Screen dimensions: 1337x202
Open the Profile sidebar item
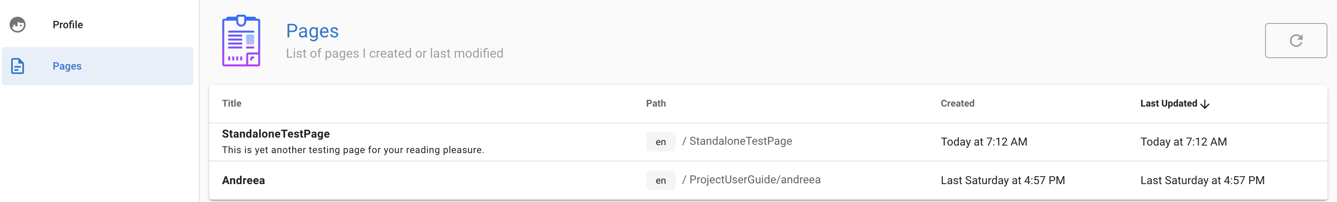click(67, 24)
